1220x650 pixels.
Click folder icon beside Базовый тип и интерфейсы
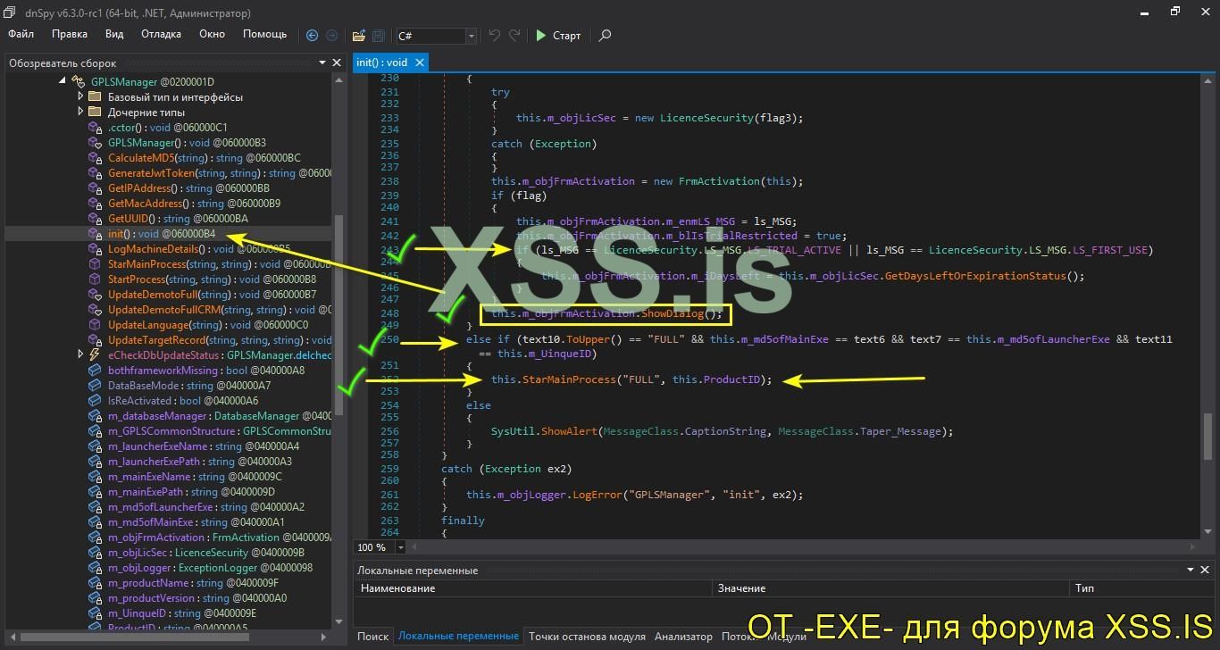click(x=95, y=97)
